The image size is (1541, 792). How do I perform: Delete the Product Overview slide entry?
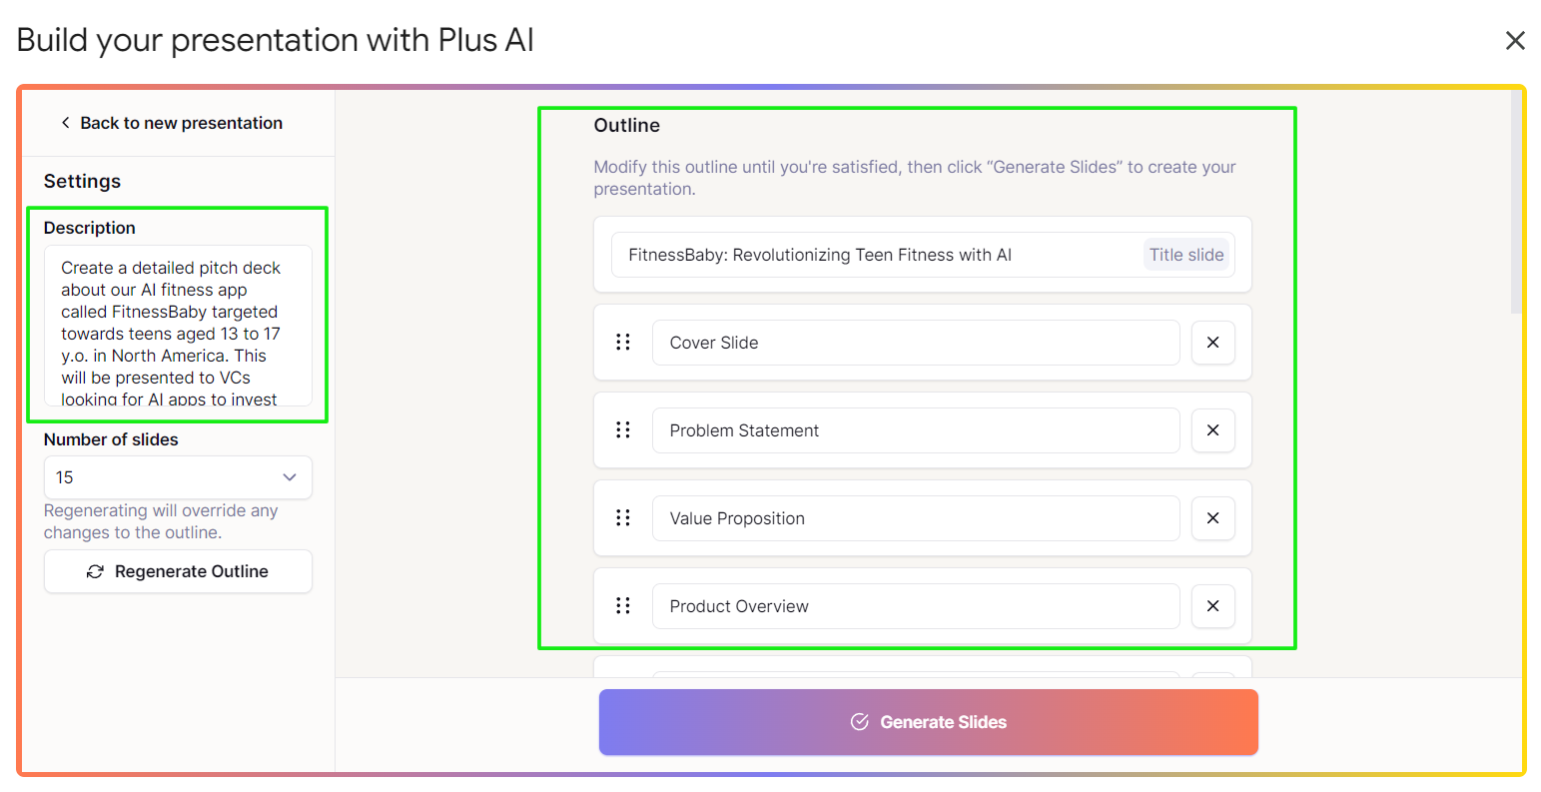click(x=1213, y=606)
